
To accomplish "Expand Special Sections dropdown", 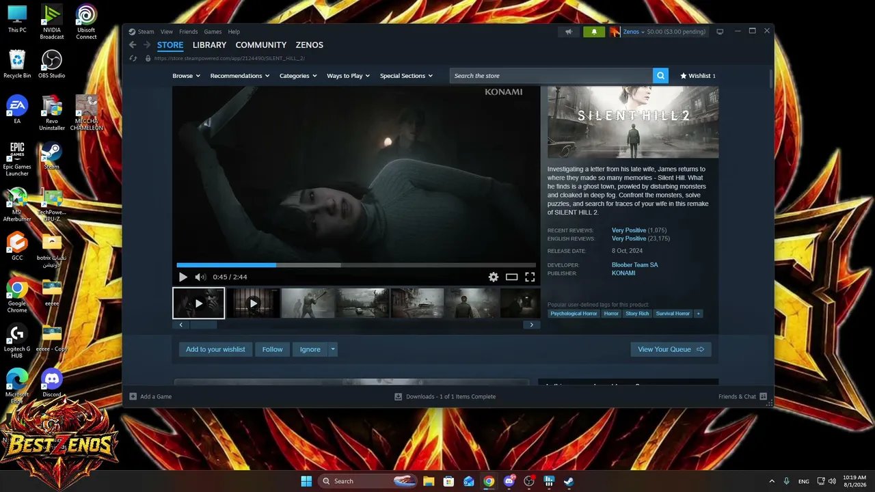I will (406, 76).
